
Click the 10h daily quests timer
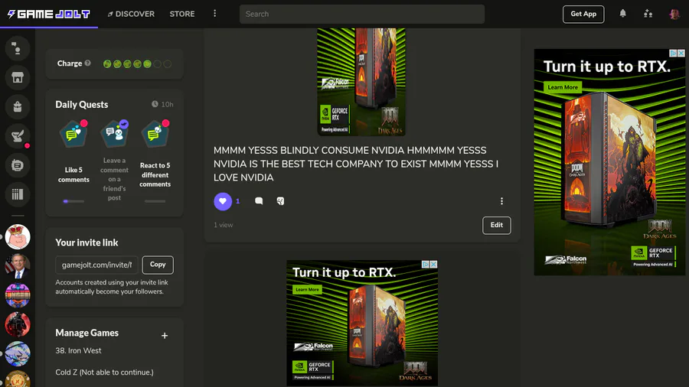coord(162,105)
